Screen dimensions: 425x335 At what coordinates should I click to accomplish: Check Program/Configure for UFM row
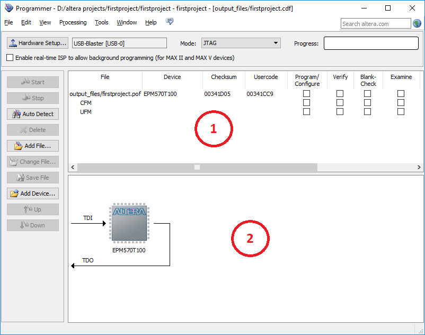pyautogui.click(x=306, y=112)
